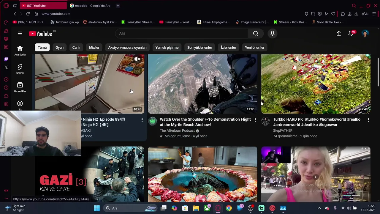Image resolution: width=380 pixels, height=214 pixels.
Task: Open Shorts in the YouTube sidebar
Action: click(20, 69)
